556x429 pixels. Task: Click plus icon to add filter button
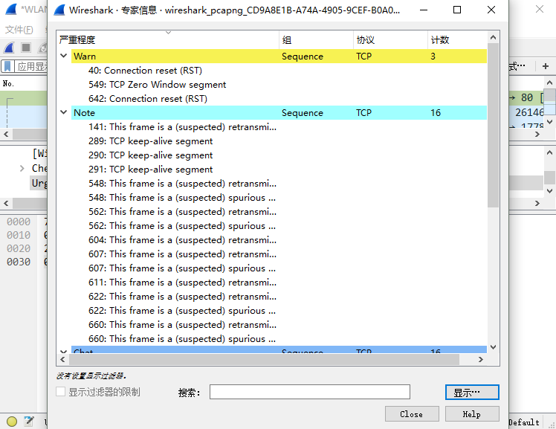click(x=546, y=66)
